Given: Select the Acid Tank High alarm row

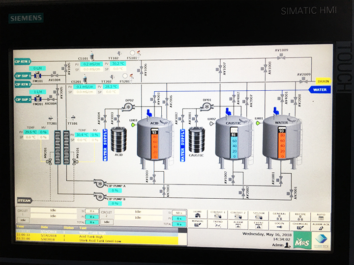Looking at the screenshot, I should pyautogui.click(x=97, y=237).
